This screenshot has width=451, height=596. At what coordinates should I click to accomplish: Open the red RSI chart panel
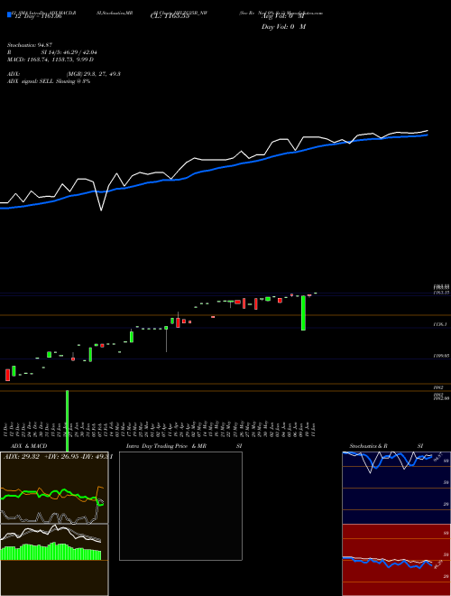tap(396, 560)
